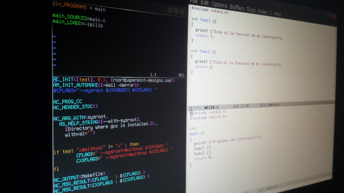Close the left terminal window
The height and width of the screenshot is (193, 344).
[x=182, y=11]
